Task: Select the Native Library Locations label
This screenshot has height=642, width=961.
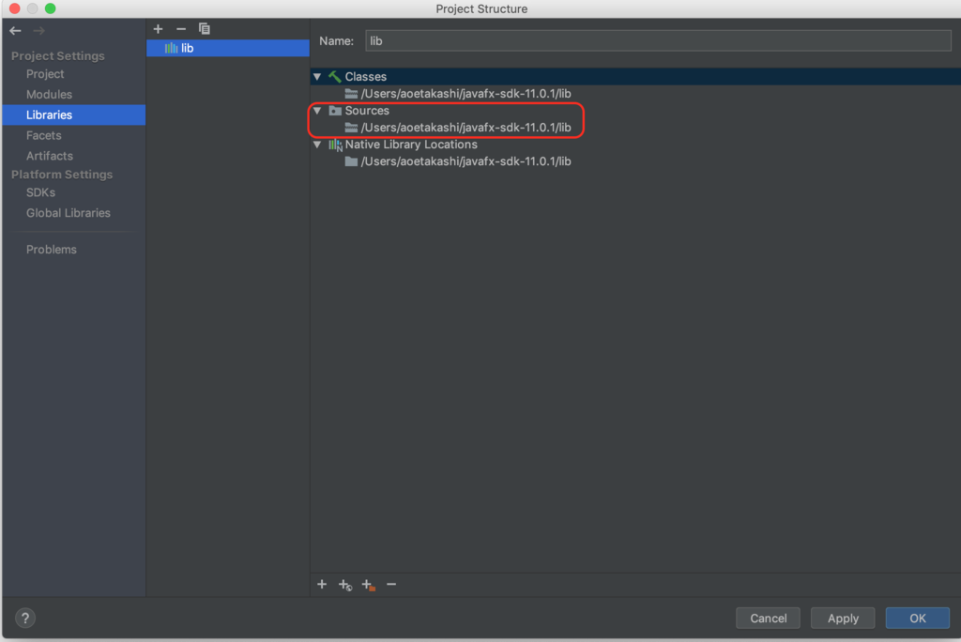Action: click(411, 145)
